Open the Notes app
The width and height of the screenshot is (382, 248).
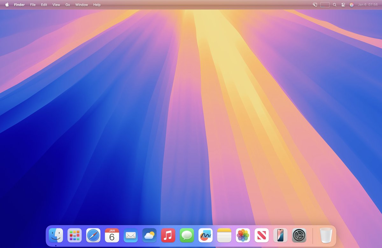224,235
